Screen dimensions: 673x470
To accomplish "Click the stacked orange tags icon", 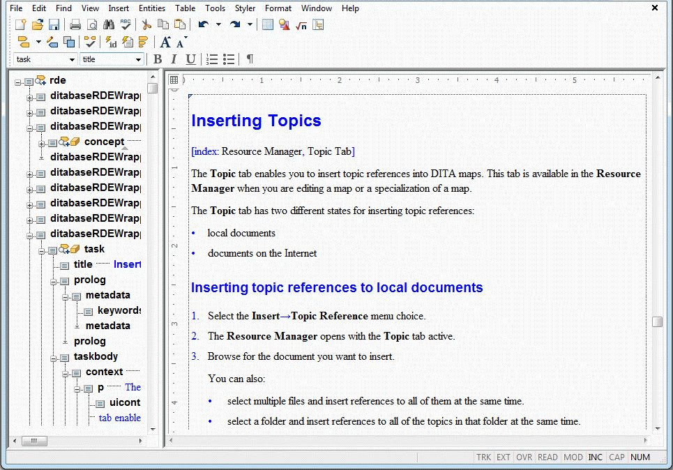I will tap(144, 42).
